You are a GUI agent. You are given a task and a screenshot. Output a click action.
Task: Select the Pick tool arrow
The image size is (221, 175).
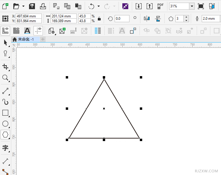pos(5,42)
